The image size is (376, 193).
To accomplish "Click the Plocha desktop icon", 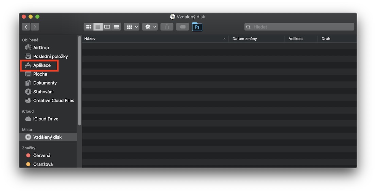I will coord(28,74).
